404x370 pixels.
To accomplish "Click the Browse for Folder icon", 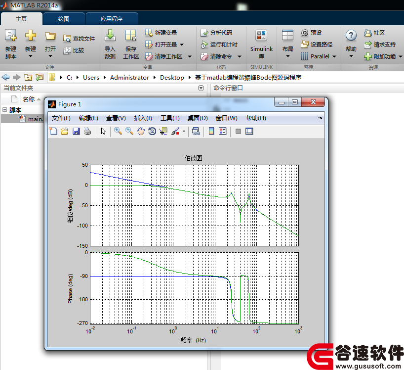I will coord(40,77).
